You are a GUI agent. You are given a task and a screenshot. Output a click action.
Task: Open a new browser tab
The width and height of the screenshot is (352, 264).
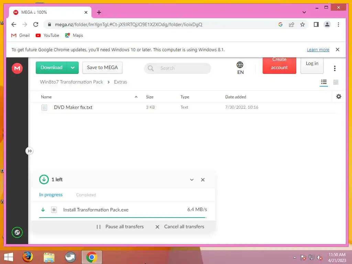(x=99, y=12)
